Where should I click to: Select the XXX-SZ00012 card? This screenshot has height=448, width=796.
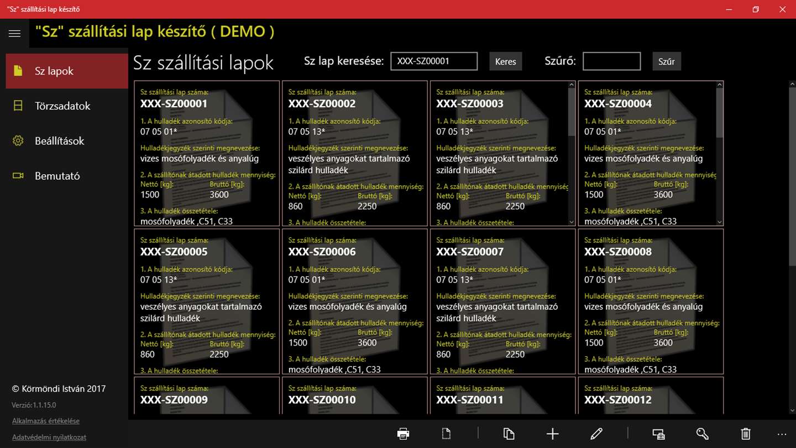tap(651, 396)
